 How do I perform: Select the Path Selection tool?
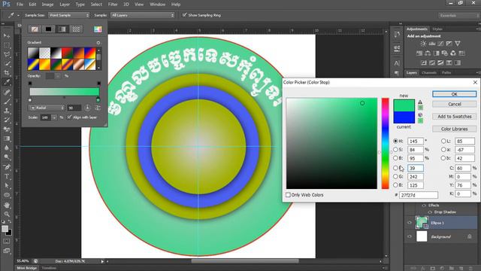7,186
